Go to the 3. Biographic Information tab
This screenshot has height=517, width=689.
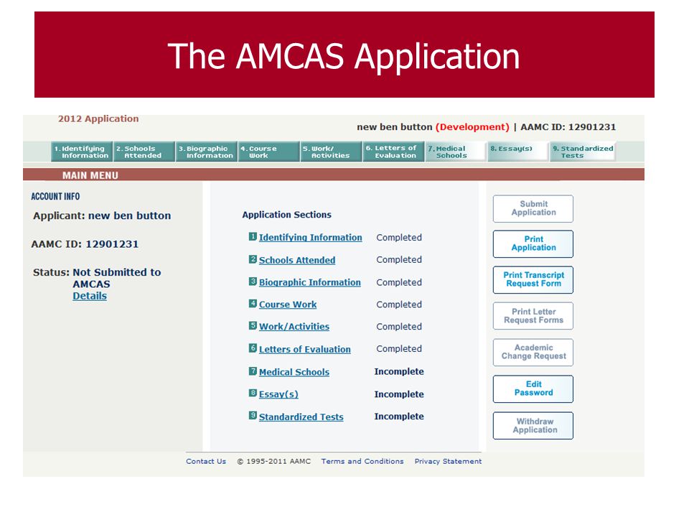click(207, 152)
